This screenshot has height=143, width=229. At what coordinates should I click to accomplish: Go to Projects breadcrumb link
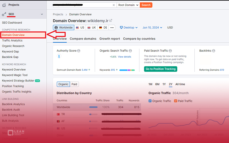coord(58,14)
